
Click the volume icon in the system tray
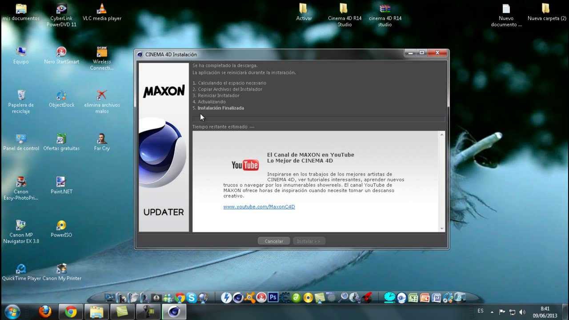coord(522,312)
